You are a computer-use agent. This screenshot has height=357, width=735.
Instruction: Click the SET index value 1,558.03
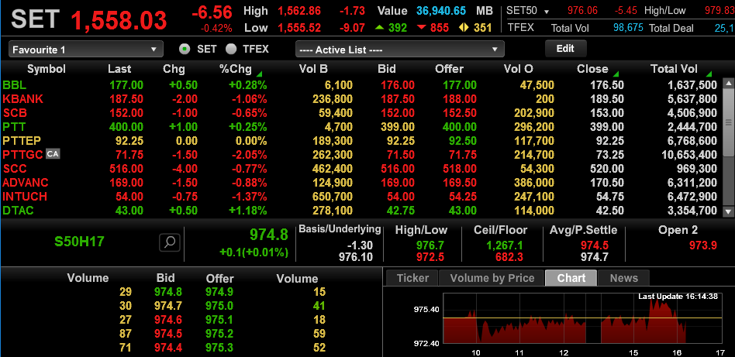(x=119, y=19)
